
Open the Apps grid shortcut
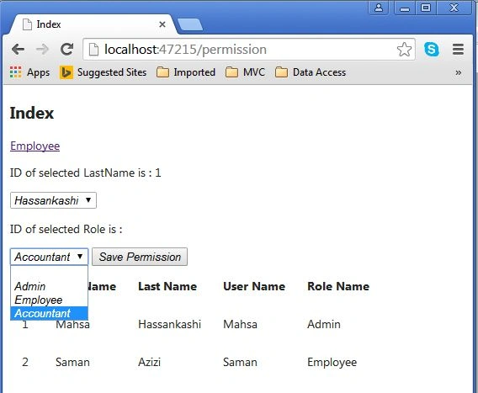[29, 72]
